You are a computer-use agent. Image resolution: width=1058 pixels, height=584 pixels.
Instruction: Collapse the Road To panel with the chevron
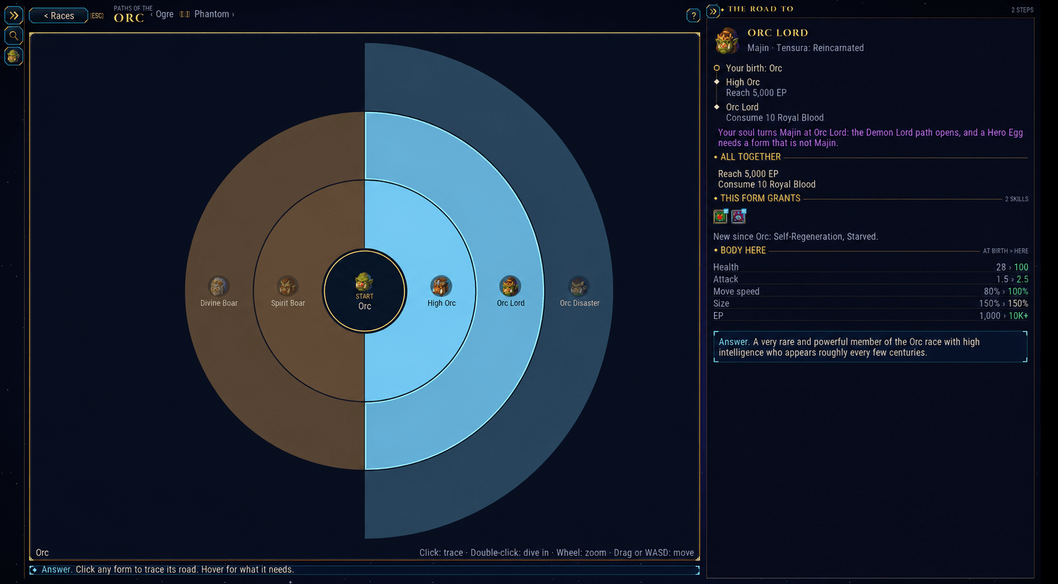(713, 11)
